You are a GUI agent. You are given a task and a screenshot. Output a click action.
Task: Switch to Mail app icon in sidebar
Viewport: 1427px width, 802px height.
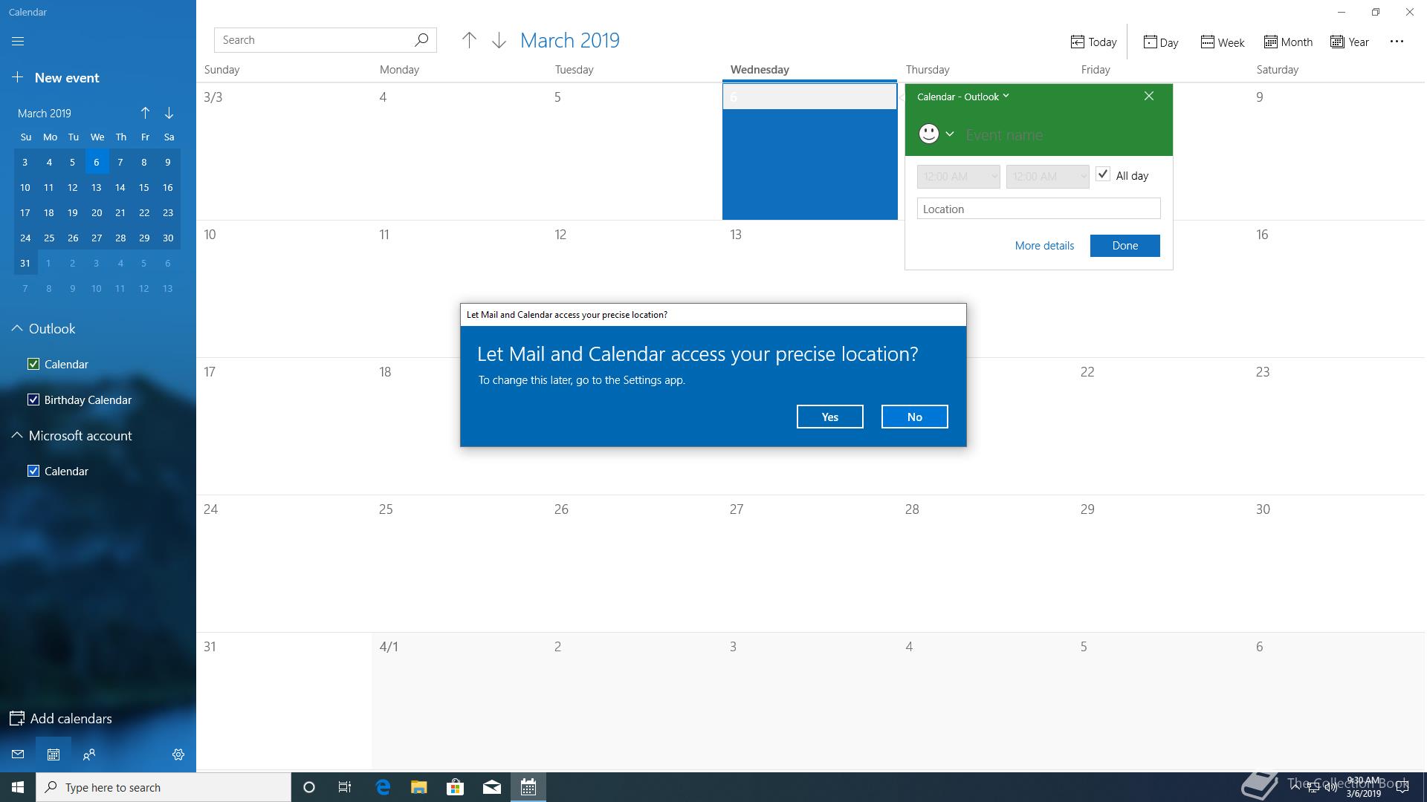pyautogui.click(x=18, y=754)
